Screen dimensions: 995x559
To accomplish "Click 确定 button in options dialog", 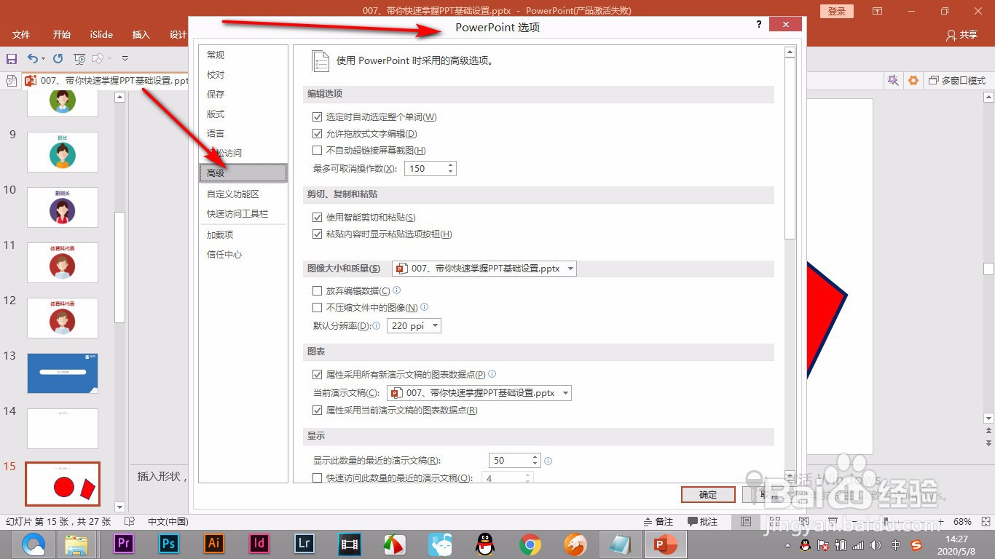I will (x=708, y=494).
